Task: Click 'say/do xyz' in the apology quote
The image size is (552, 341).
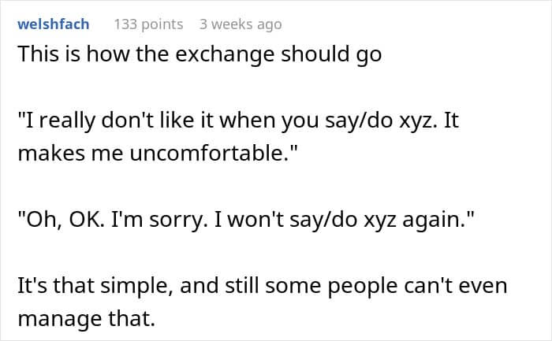Action: 343,220
